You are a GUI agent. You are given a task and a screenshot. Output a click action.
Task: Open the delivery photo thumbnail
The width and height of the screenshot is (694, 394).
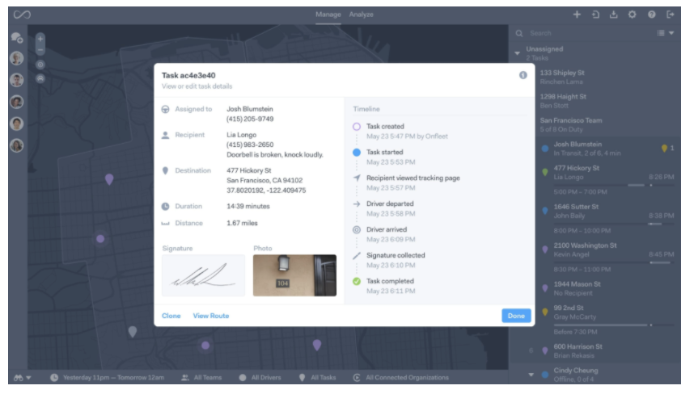[x=294, y=275]
